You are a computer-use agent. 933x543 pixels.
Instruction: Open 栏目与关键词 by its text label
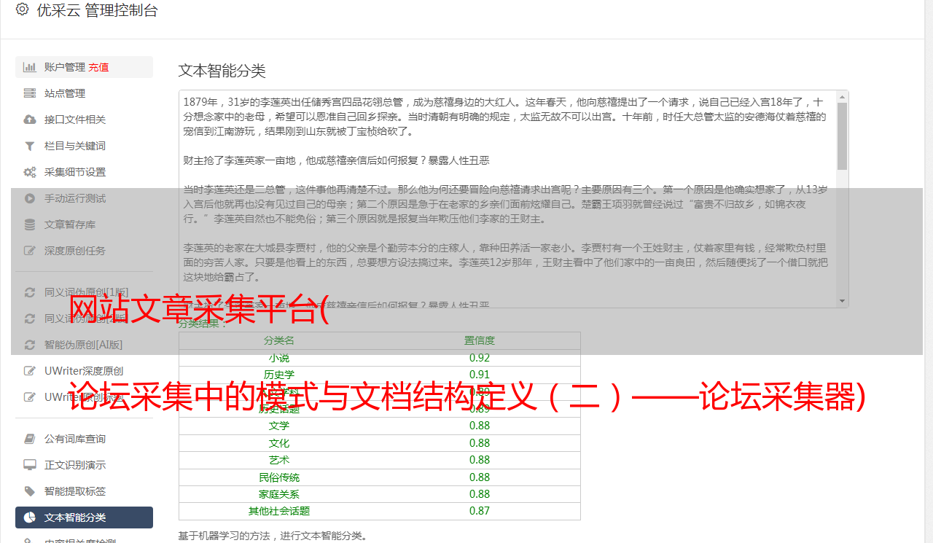tap(75, 146)
